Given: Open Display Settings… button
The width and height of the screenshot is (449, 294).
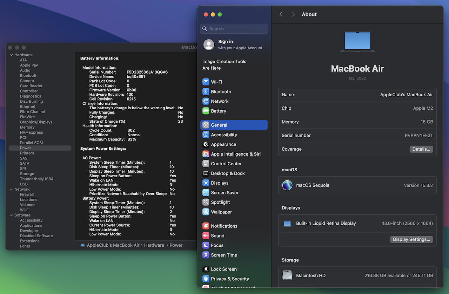Looking at the screenshot, I should pos(411,239).
